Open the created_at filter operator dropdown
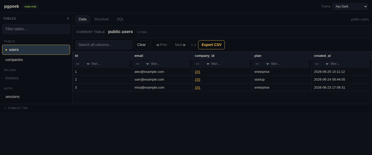 tap(321, 64)
